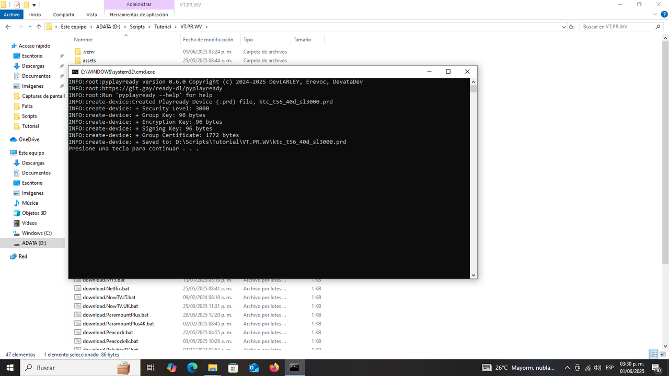
Task: Switch to details view layout icon
Action: pyautogui.click(x=653, y=354)
